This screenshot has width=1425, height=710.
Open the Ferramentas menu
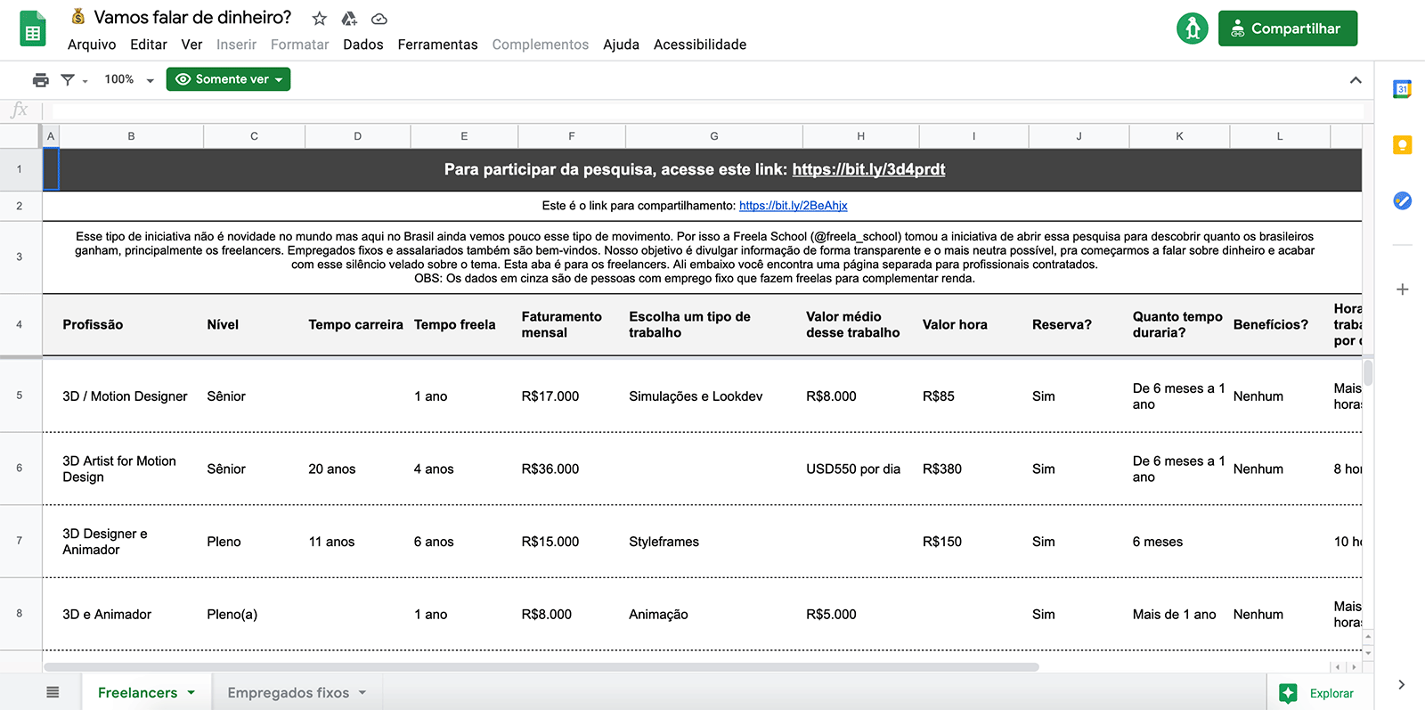click(437, 45)
